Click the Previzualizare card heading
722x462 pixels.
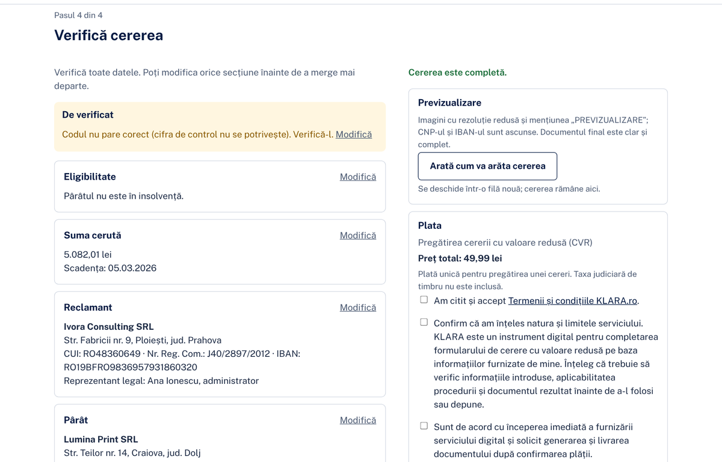450,103
